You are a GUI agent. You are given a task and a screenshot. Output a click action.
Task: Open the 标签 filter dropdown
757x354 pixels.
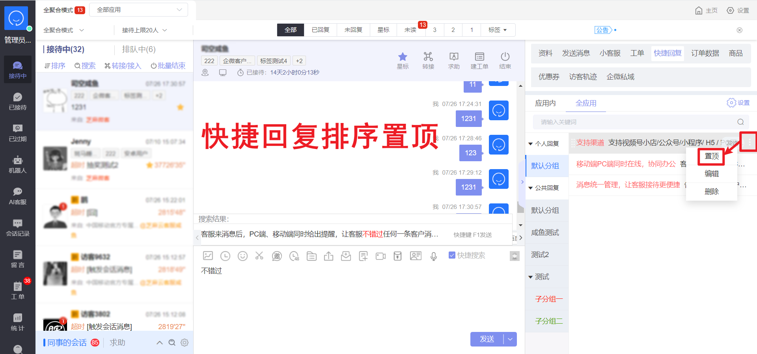coord(498,30)
